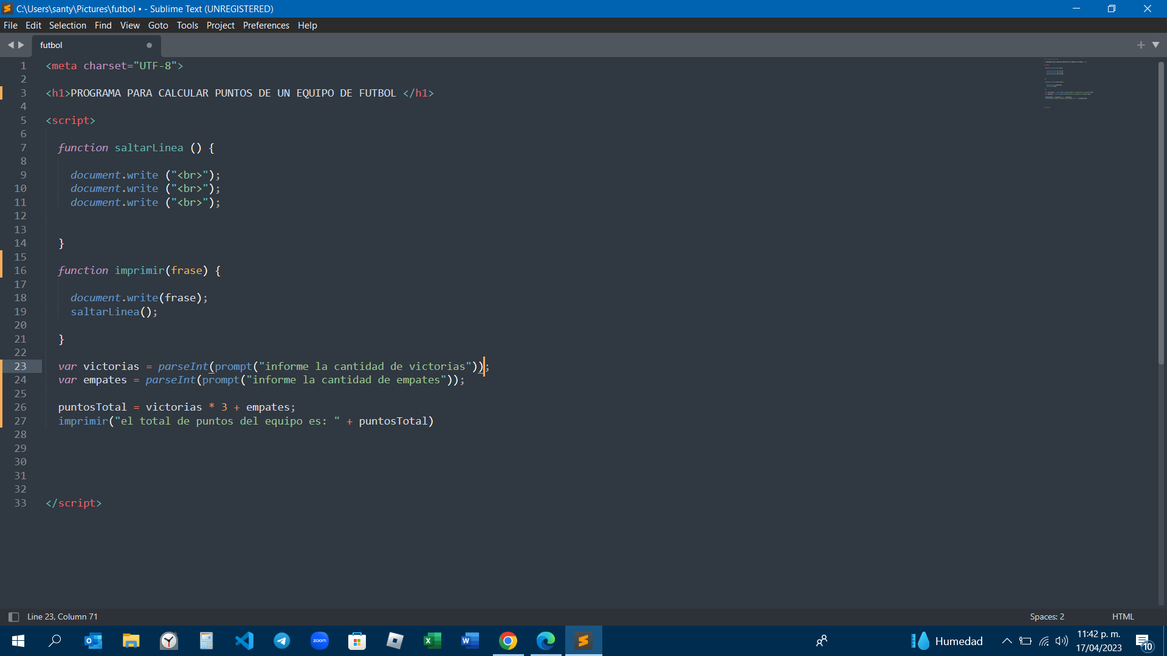Open the battery status tray icon
Viewport: 1167px width, 656px height.
(1025, 641)
